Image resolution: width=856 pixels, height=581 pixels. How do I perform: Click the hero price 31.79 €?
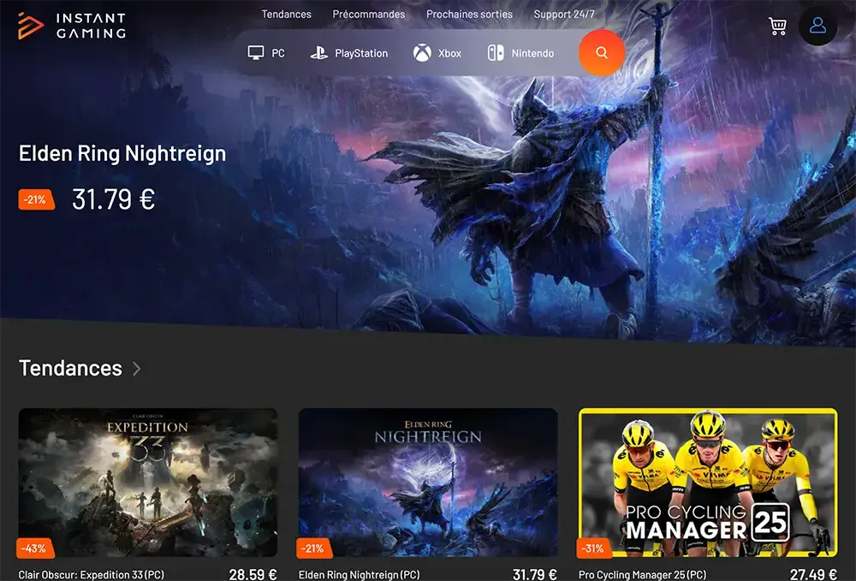pos(114,199)
